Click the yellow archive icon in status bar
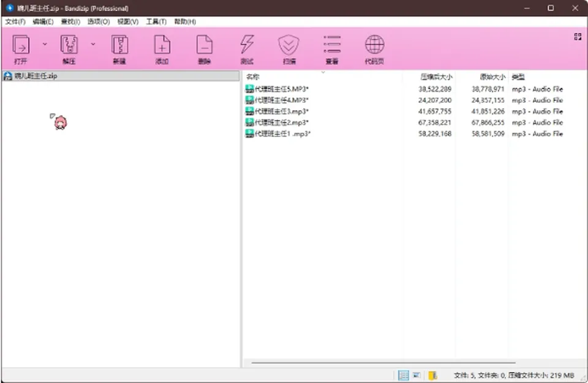Viewport: 588px width, 383px height. [x=433, y=375]
